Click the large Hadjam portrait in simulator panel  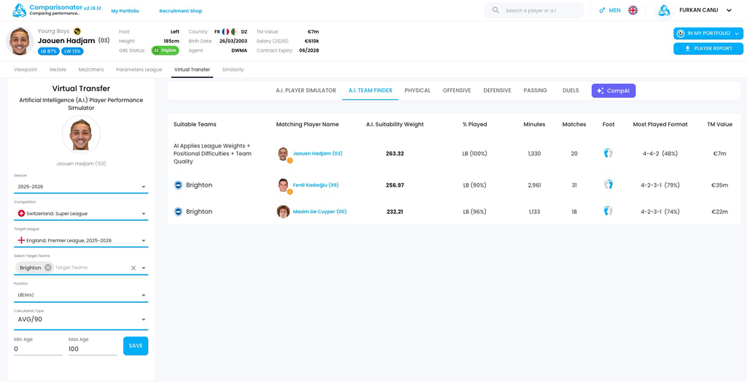(x=81, y=134)
